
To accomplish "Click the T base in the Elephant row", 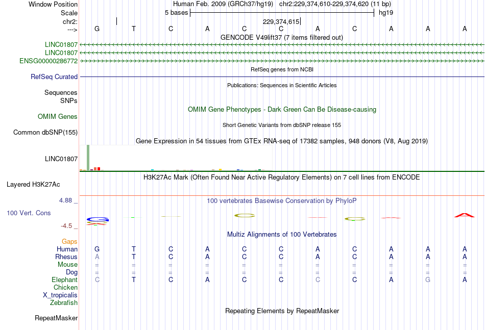I will tap(134, 280).
